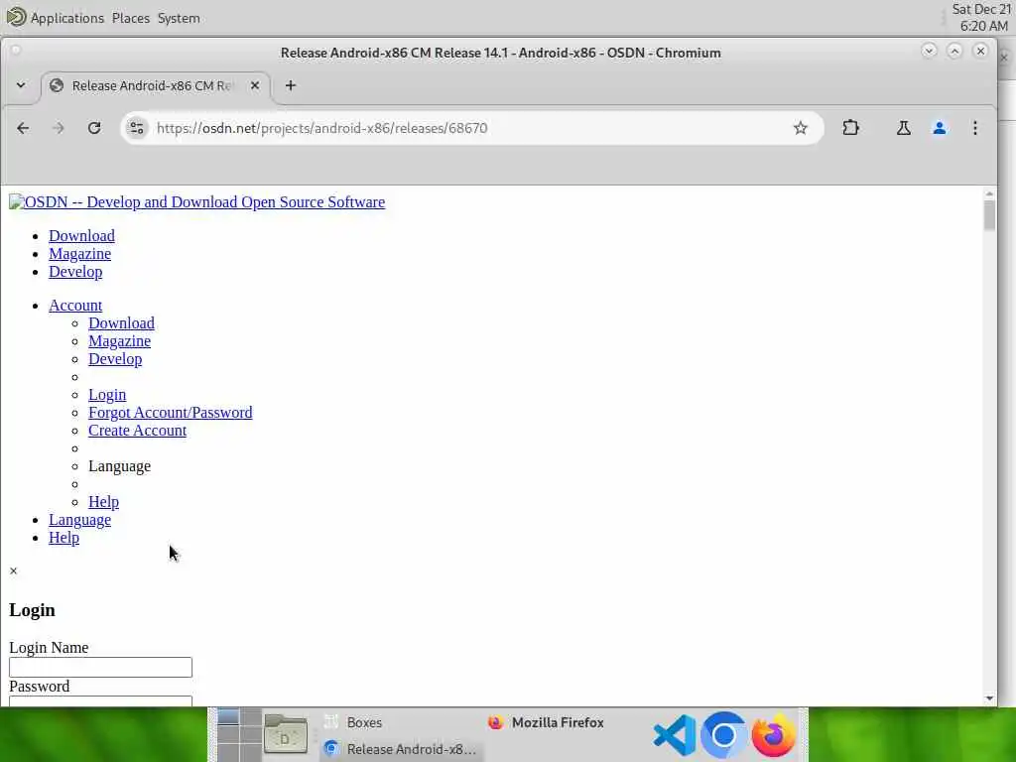Reload the current page

pos(94,128)
